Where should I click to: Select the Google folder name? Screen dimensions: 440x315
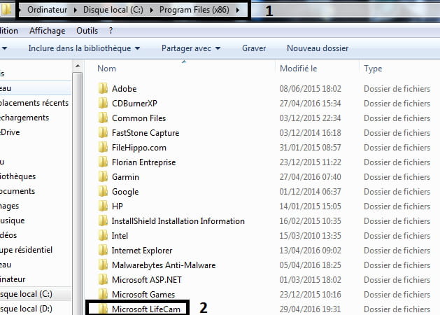coord(125,192)
